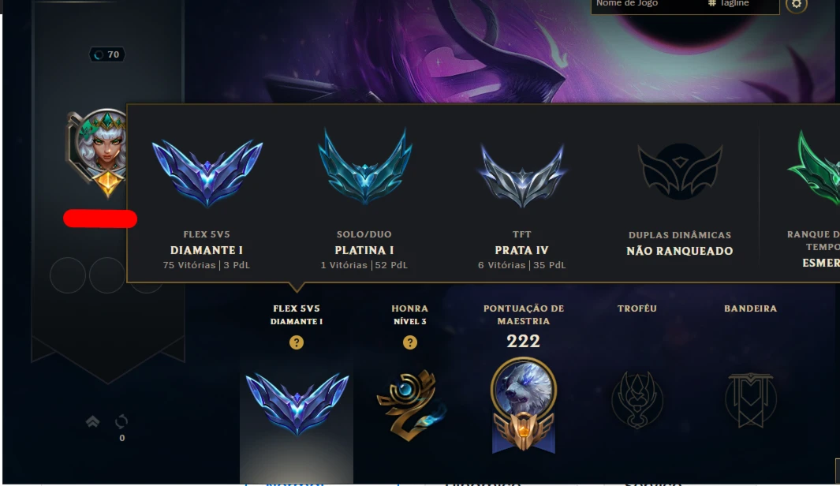Open the summoner profile avatar icon
The image size is (840, 486).
tap(99, 153)
